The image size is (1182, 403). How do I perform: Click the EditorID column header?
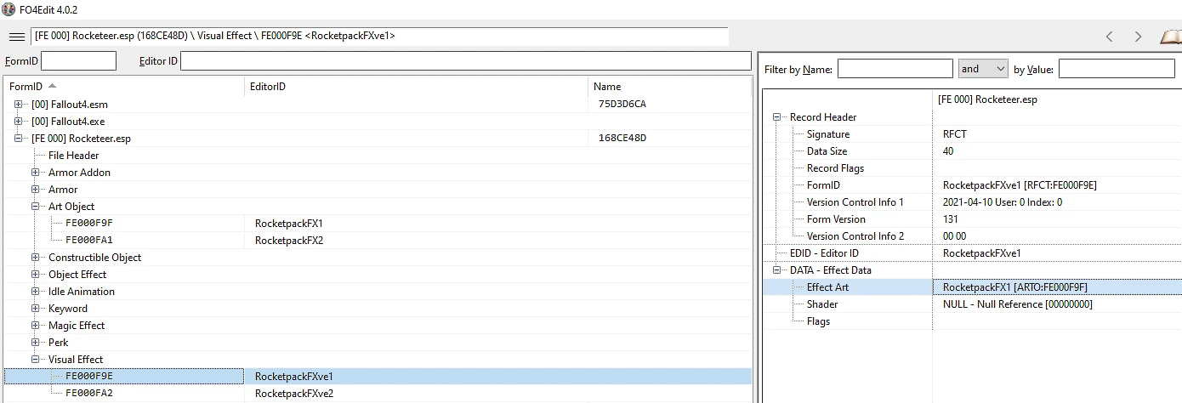(415, 87)
